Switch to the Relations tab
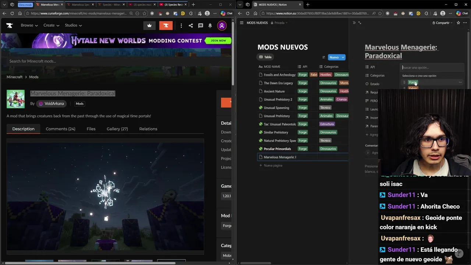 tap(148, 129)
